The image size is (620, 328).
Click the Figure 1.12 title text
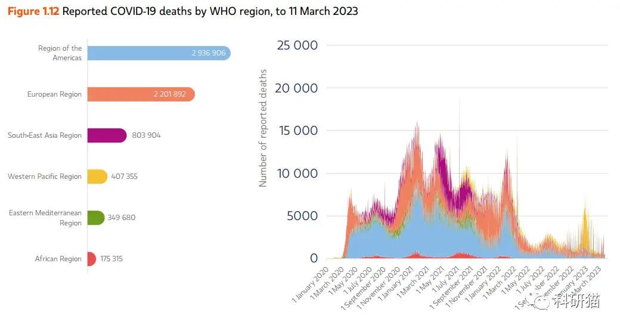182,11
